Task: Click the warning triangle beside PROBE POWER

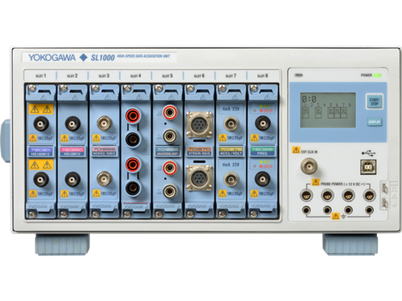Action: 316,182
